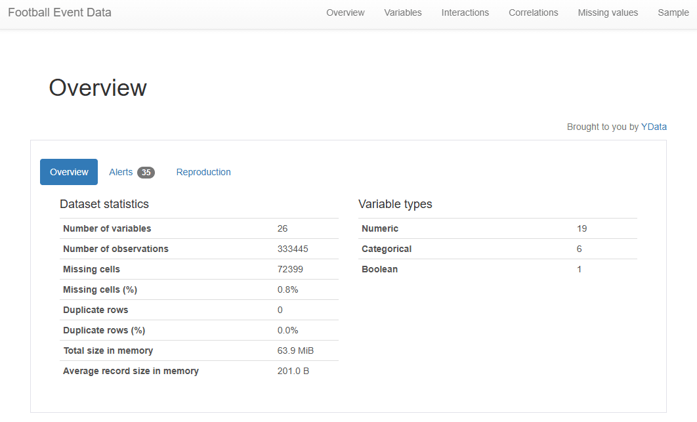Select Overview in the top navigation bar

[x=345, y=12]
